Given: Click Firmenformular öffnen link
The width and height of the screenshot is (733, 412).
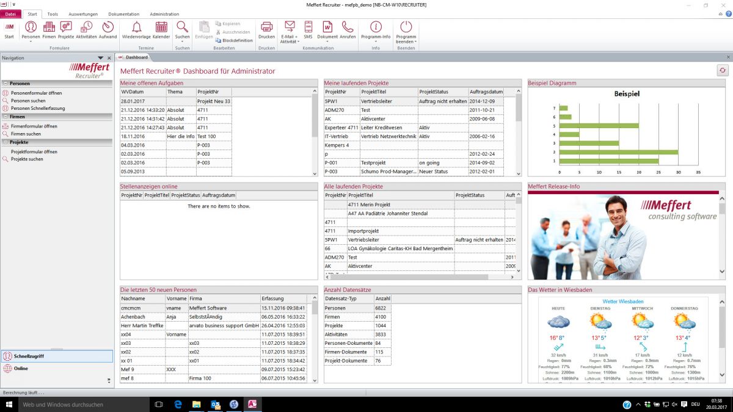Looking at the screenshot, I should [34, 126].
